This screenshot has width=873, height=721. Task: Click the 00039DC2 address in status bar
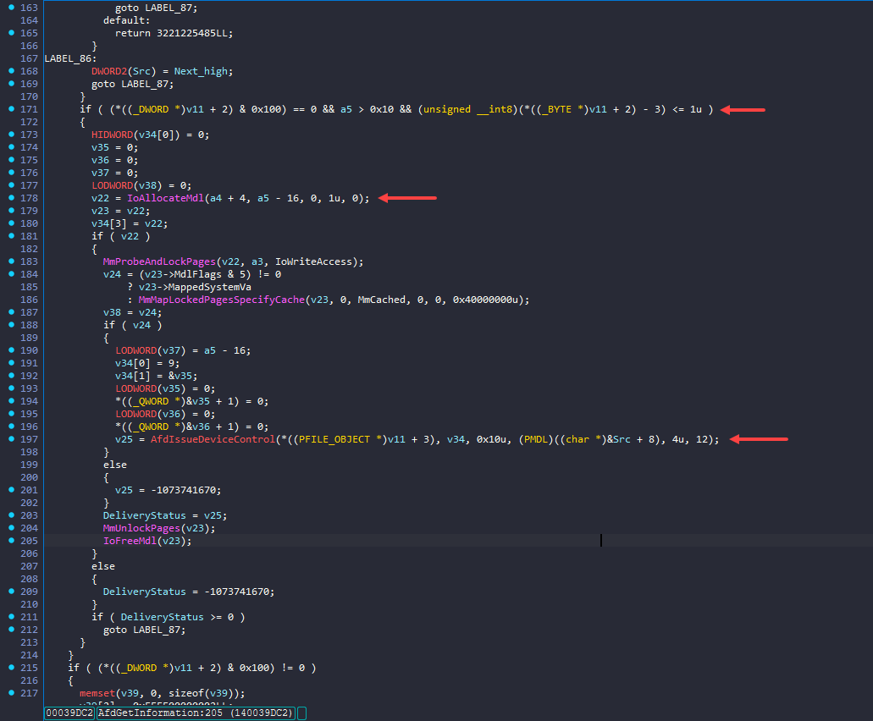point(69,713)
